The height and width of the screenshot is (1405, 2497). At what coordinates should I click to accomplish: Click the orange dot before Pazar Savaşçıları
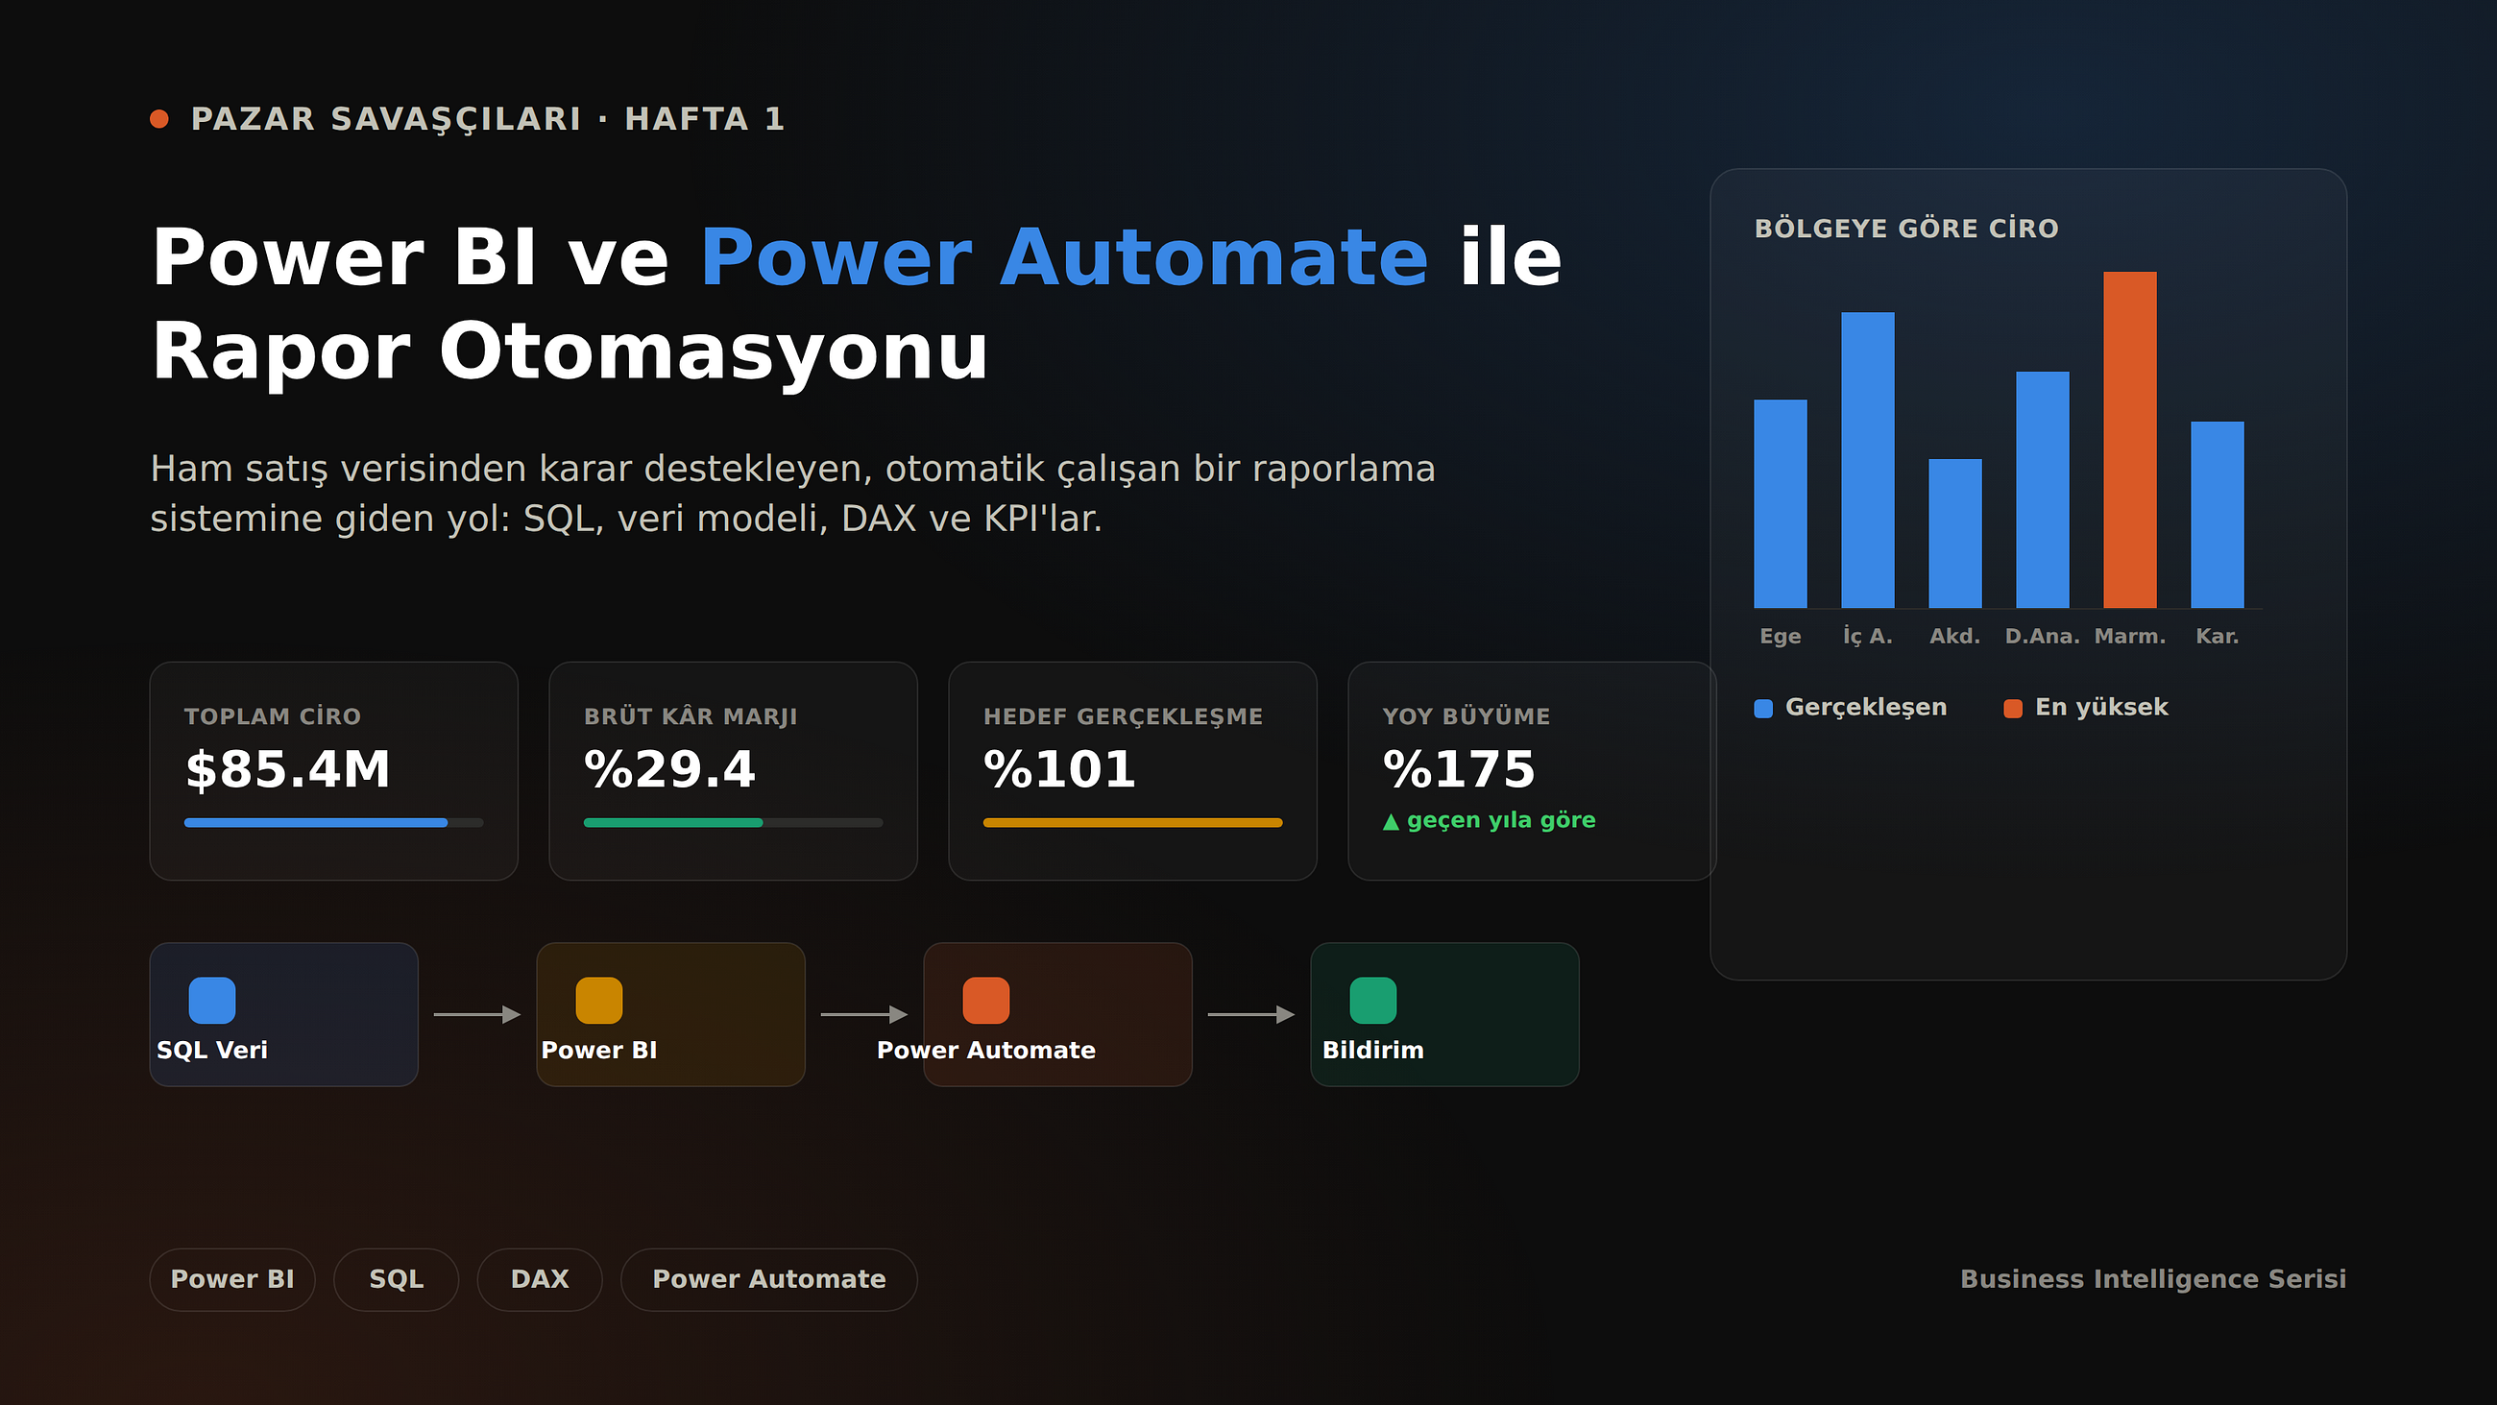coord(160,119)
